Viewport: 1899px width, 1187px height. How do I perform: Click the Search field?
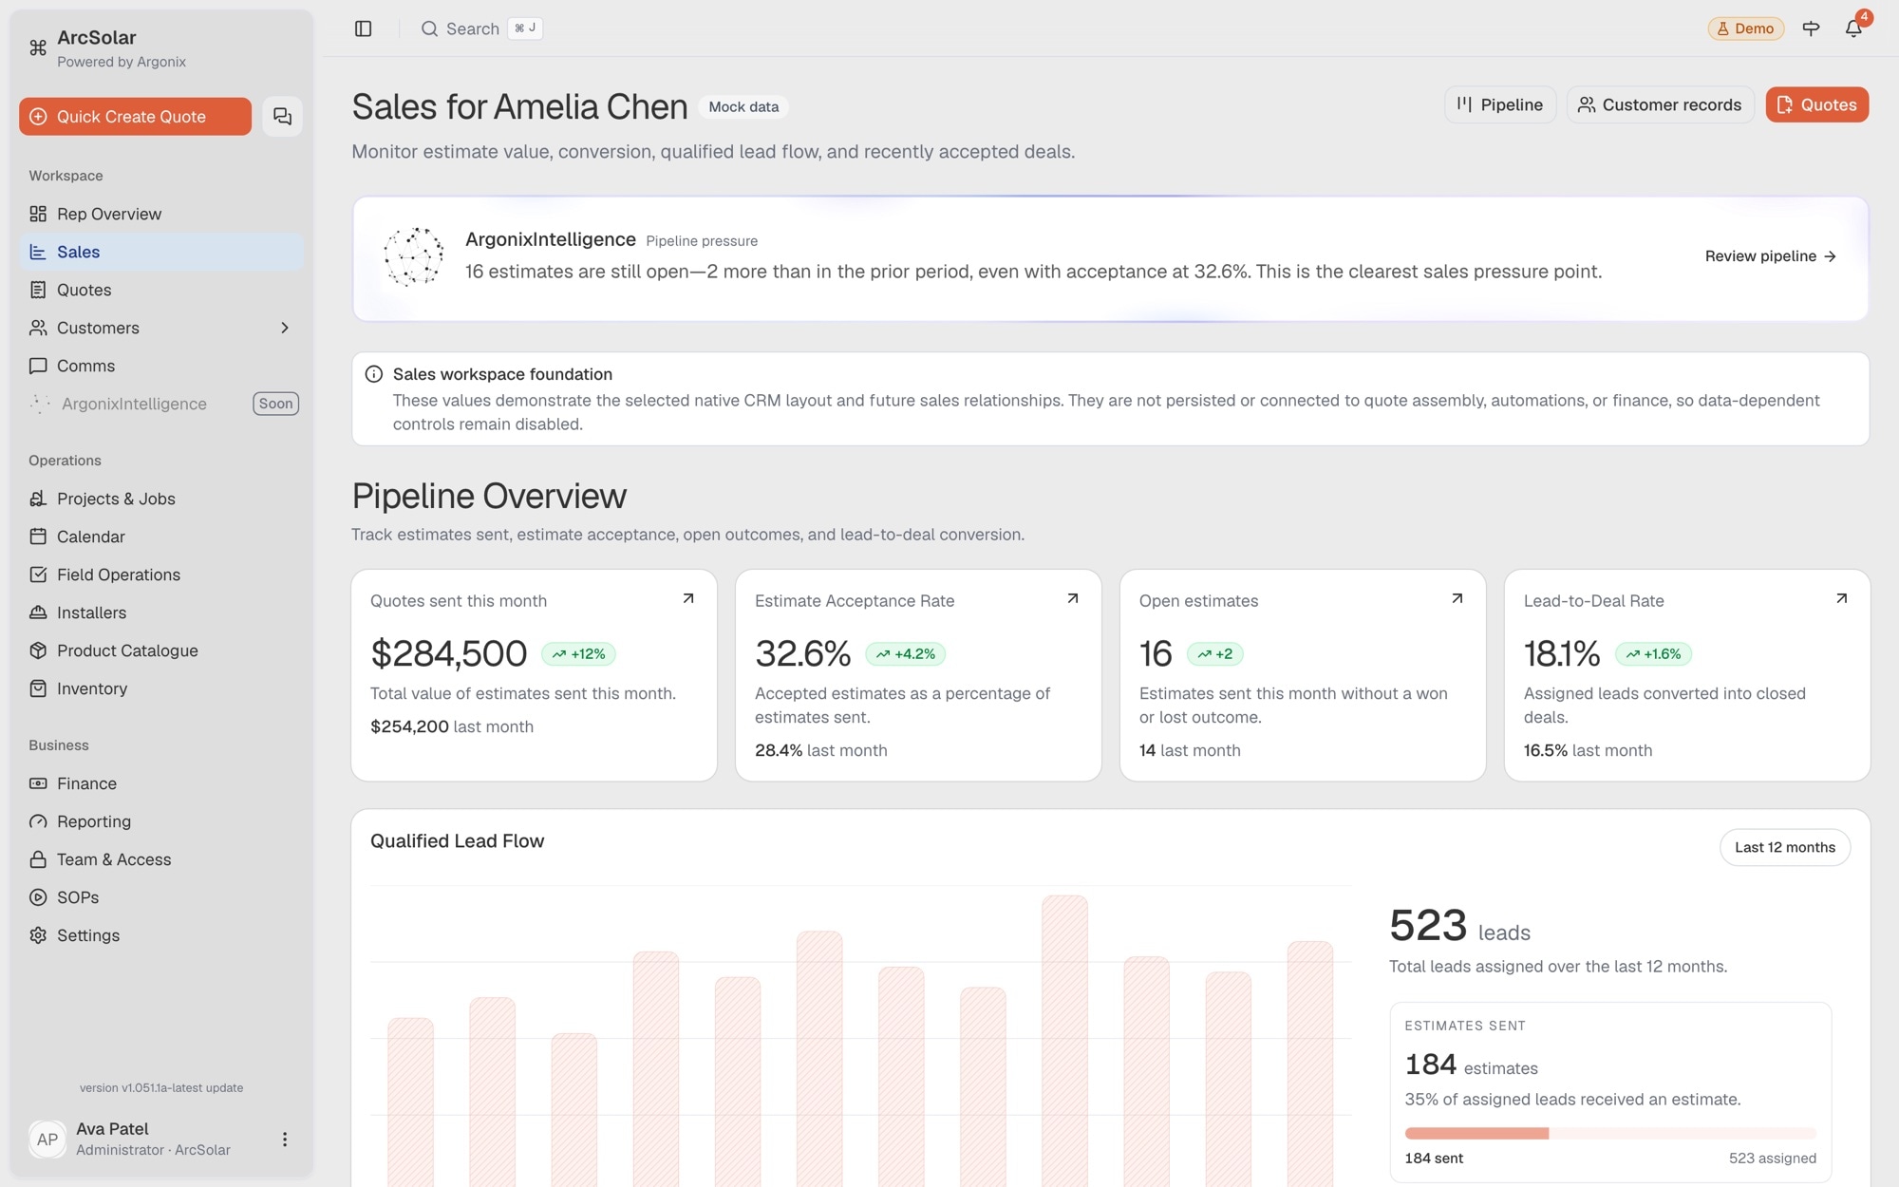481,28
